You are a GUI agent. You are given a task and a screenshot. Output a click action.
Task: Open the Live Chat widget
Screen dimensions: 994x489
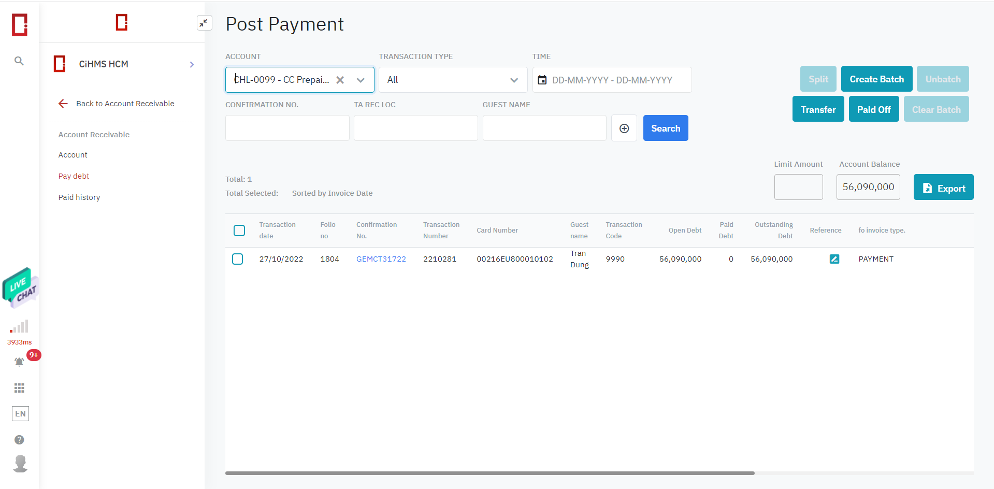tap(20, 286)
